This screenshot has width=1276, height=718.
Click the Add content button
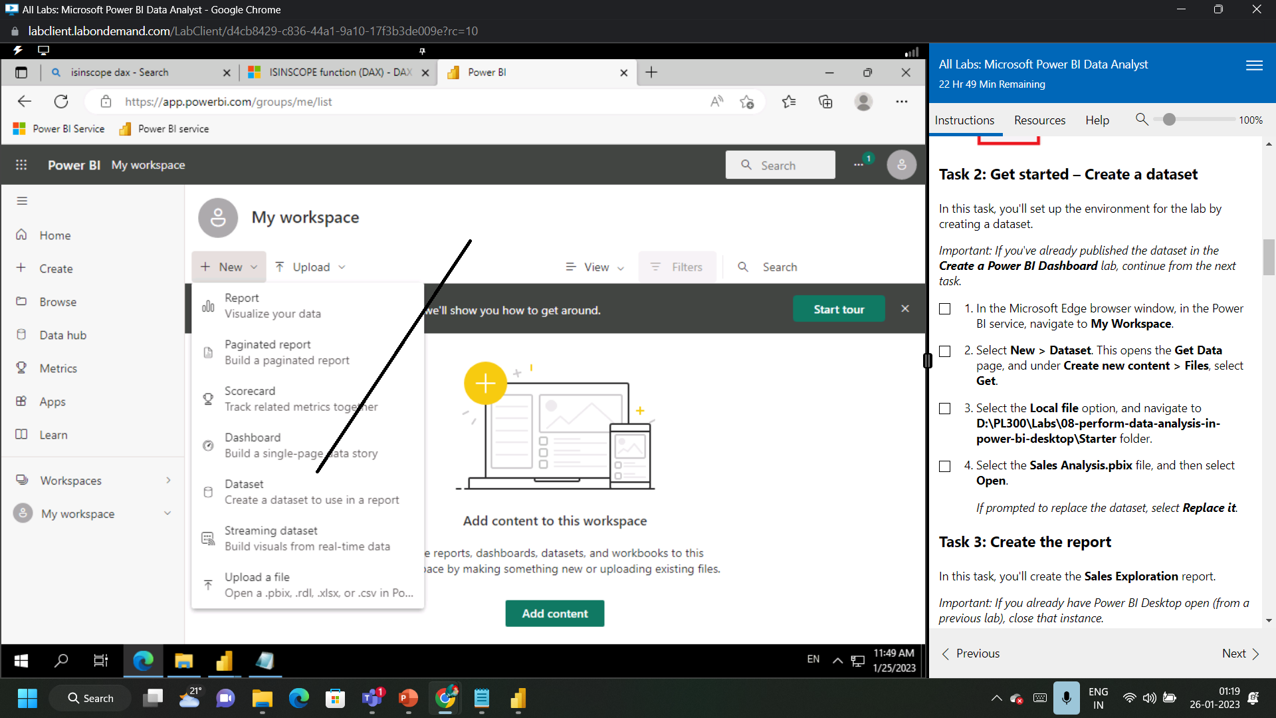coord(554,613)
